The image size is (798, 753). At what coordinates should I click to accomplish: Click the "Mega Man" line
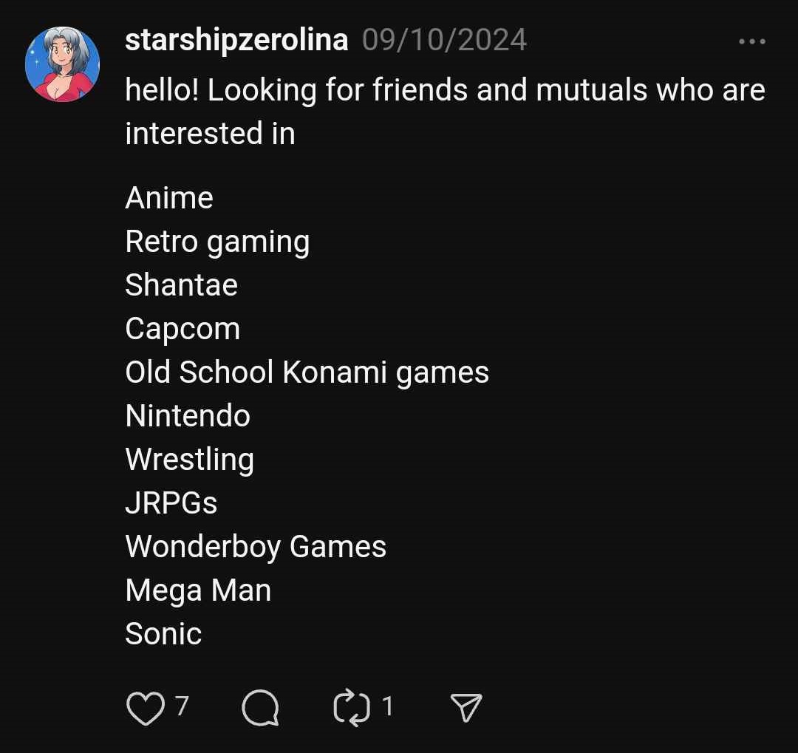point(198,590)
